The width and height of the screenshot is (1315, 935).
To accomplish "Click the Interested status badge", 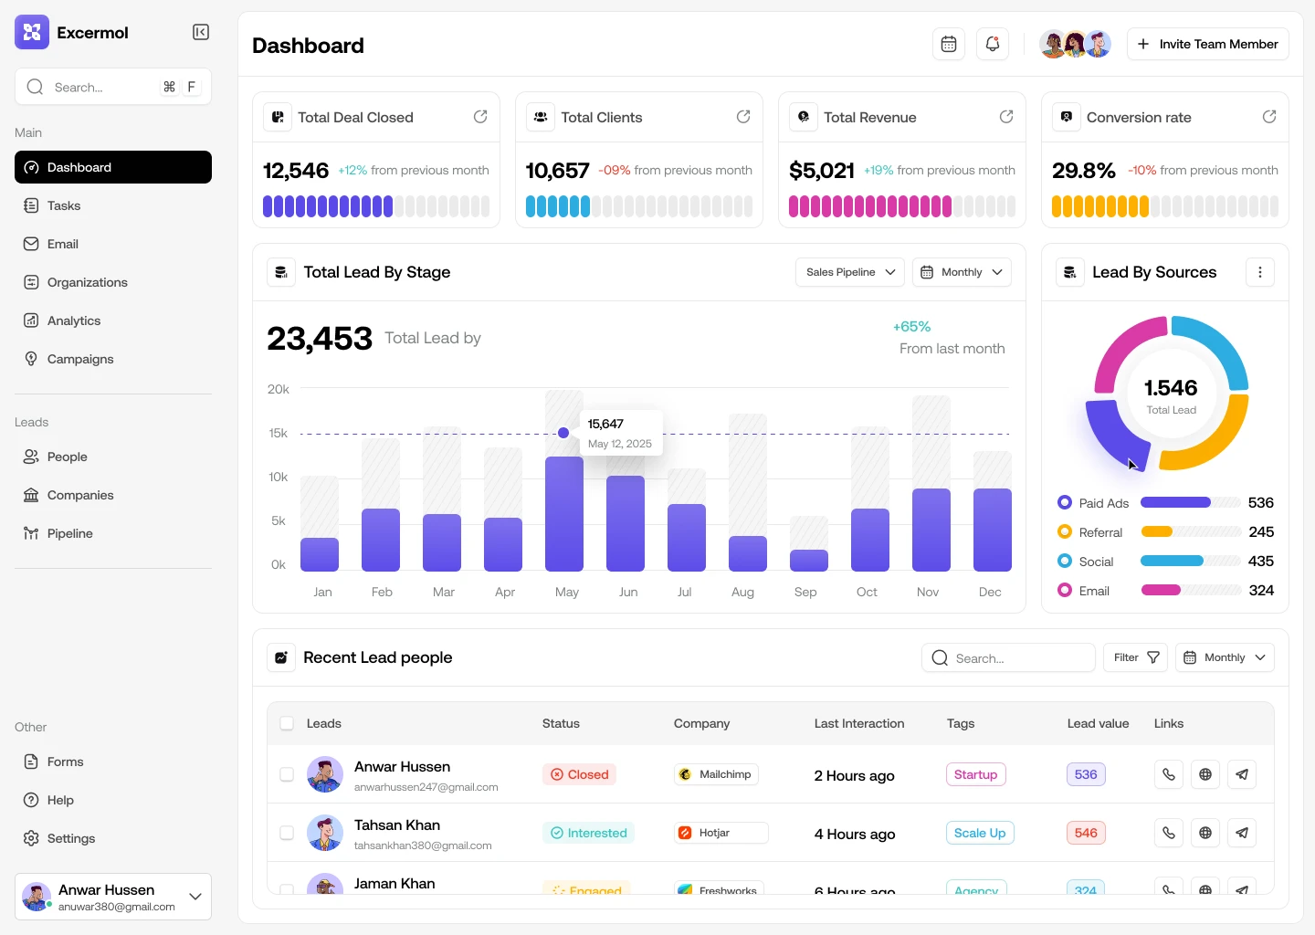I will (588, 833).
